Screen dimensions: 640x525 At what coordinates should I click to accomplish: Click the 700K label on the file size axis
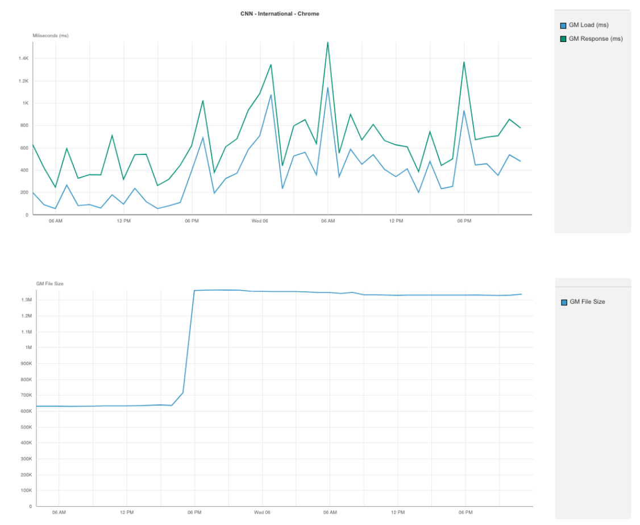26,396
